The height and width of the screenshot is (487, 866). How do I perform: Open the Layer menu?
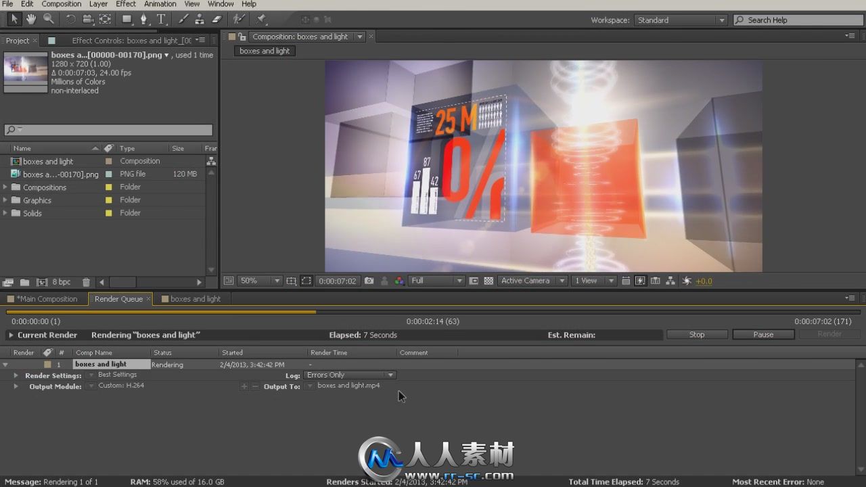(98, 4)
